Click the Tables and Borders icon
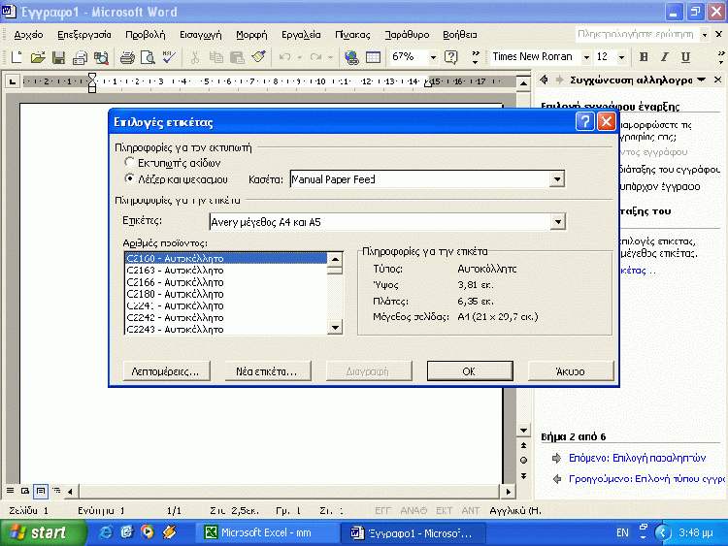This screenshot has height=546, width=728. [373, 57]
